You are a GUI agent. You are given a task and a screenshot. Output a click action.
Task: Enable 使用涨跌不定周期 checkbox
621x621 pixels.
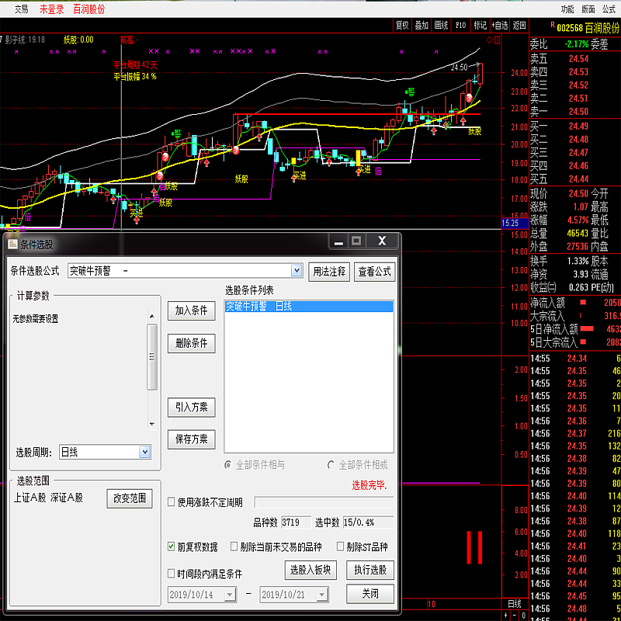[x=171, y=502]
